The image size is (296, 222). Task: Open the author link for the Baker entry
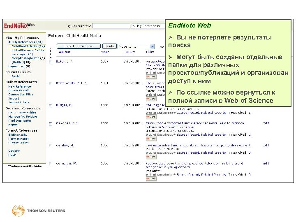tap(64, 62)
